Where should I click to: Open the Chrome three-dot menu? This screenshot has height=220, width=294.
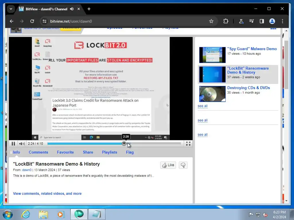(x=283, y=21)
